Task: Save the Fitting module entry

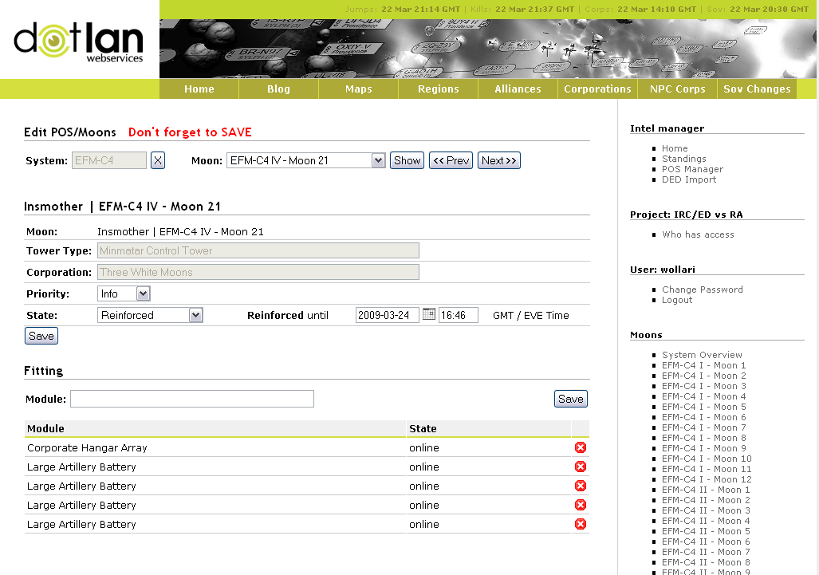Action: 570,399
